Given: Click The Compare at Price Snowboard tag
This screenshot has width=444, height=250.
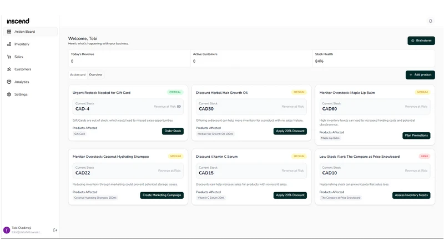Looking at the screenshot, I should coord(341,198).
